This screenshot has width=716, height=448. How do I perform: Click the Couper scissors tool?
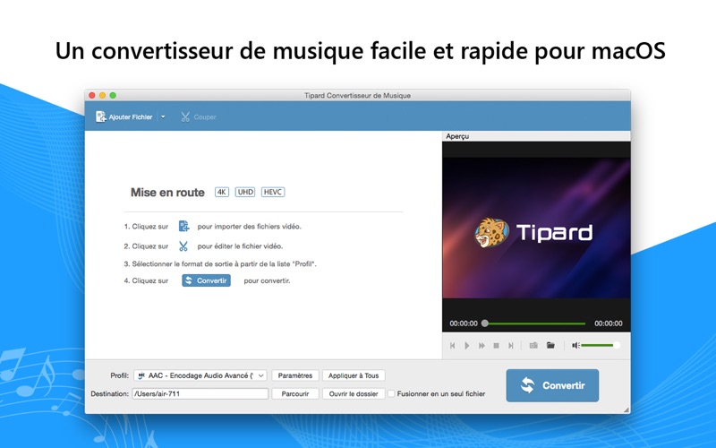point(198,117)
